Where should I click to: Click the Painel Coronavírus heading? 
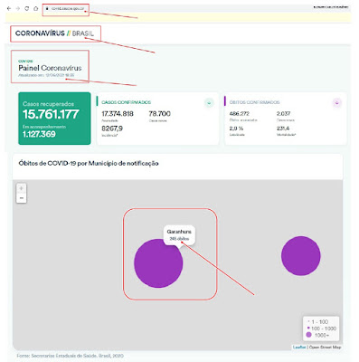pos(50,68)
